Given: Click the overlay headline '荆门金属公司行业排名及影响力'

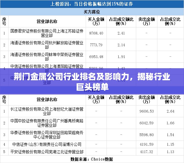Looking at the screenshot, I should (x=72, y=76).
